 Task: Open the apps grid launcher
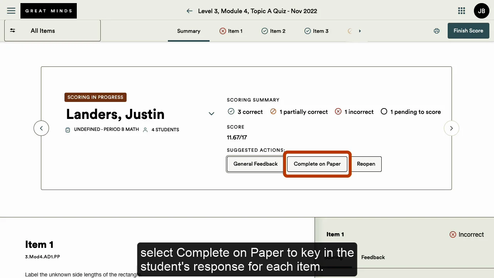(462, 11)
